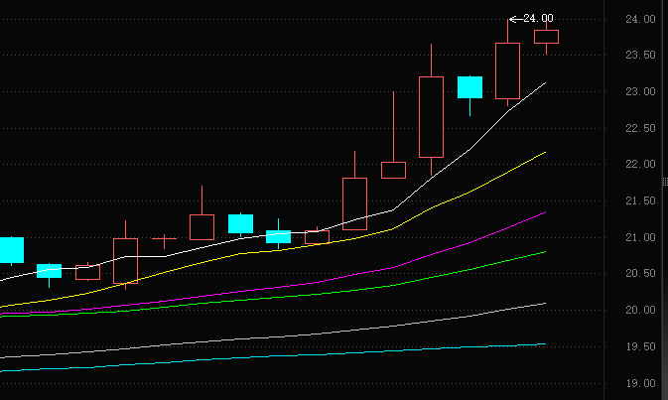This screenshot has width=668, height=400.
Task: Select the yellow moving average line
Action: 273,251
